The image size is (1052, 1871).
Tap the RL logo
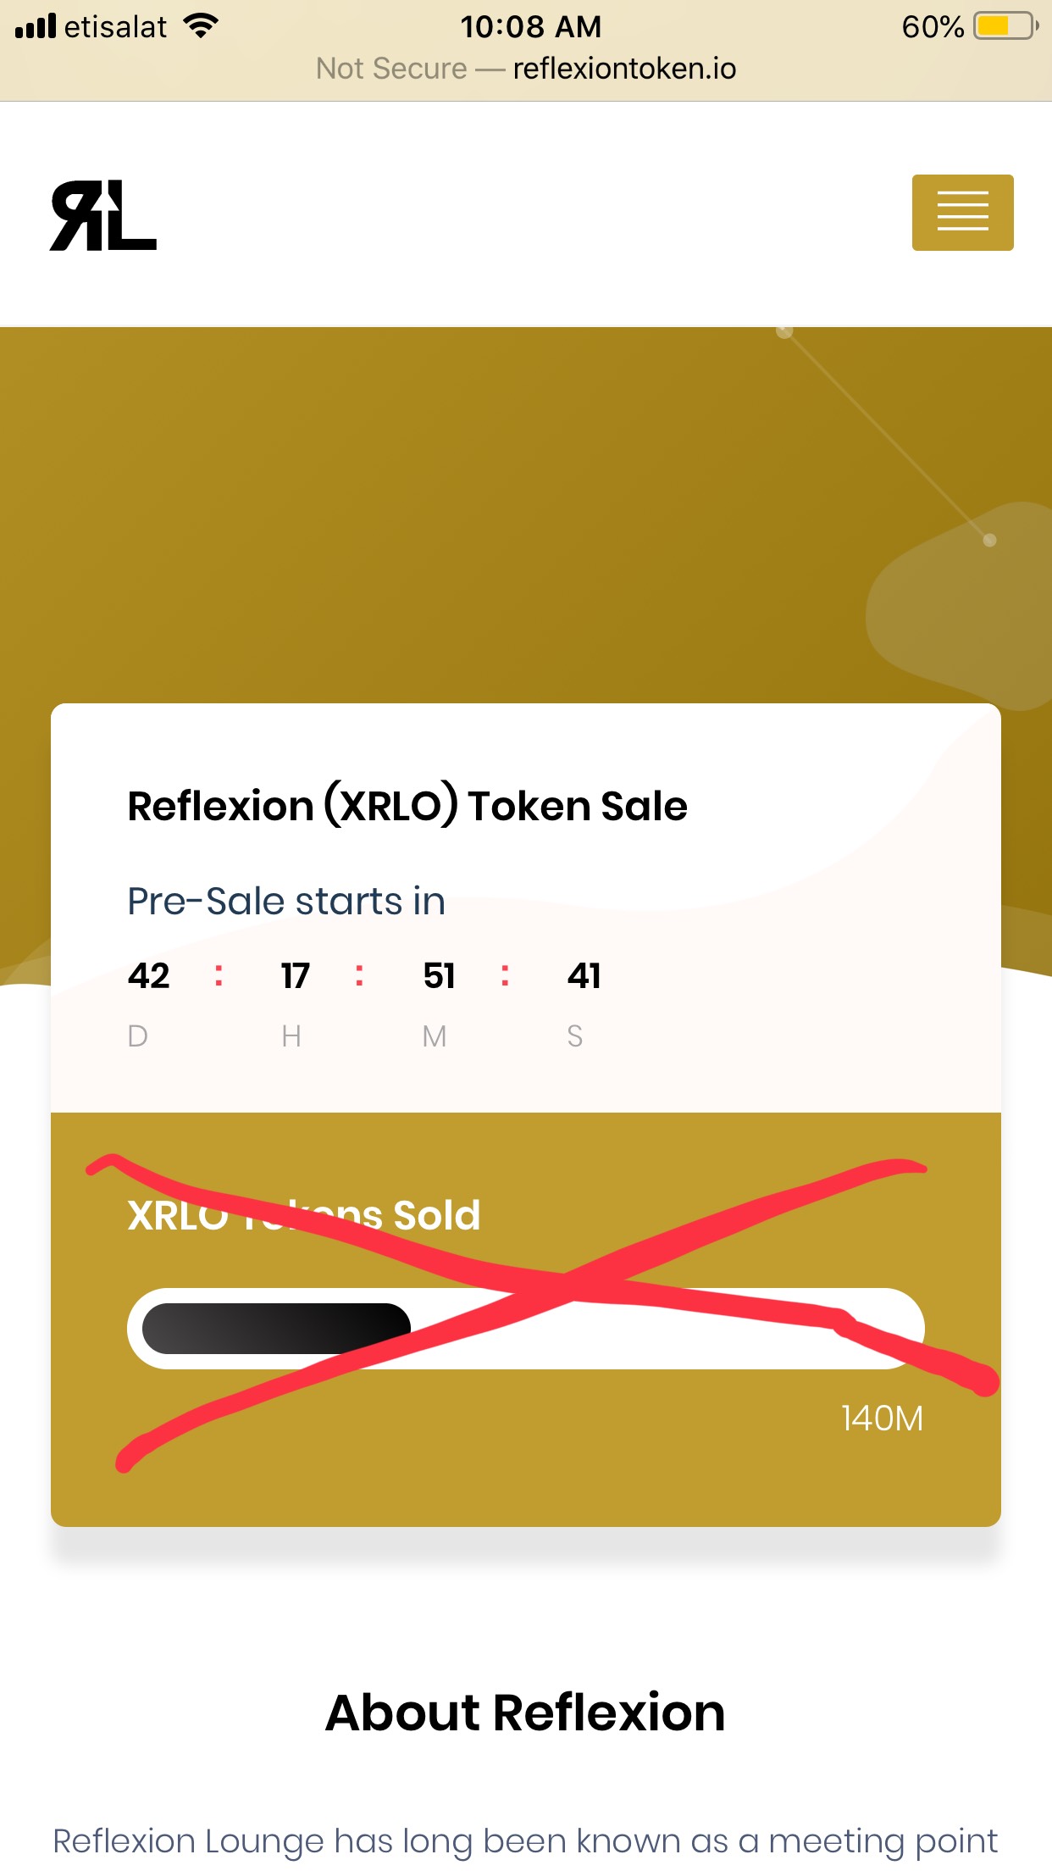[x=103, y=215]
